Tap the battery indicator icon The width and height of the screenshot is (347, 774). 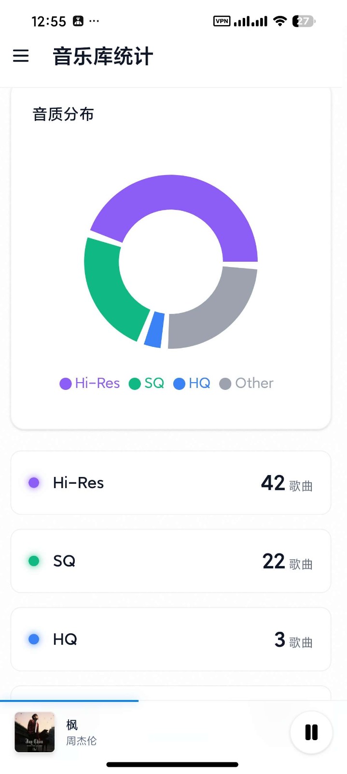pos(304,21)
